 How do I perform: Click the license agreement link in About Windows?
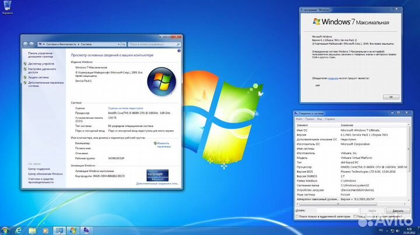(x=333, y=79)
